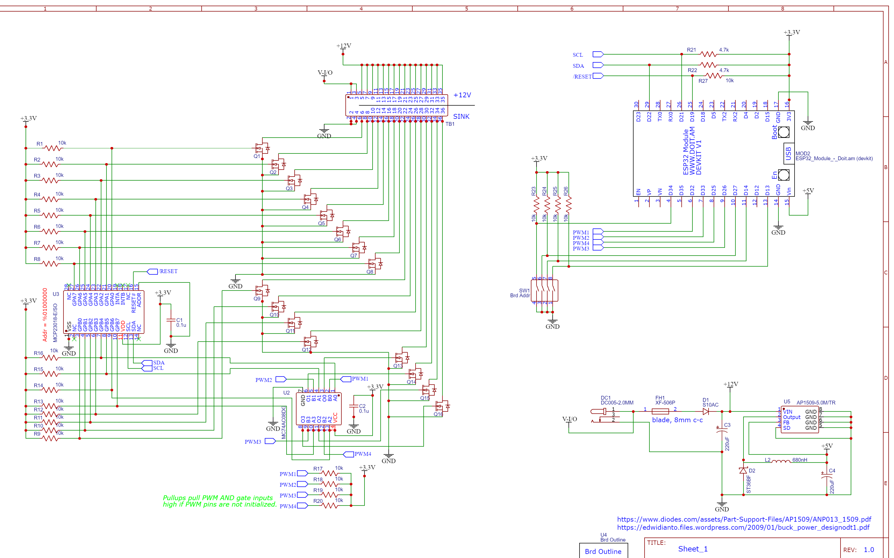Click vertical resistor R23 symbol
This screenshot has width=894, height=558.
click(537, 204)
